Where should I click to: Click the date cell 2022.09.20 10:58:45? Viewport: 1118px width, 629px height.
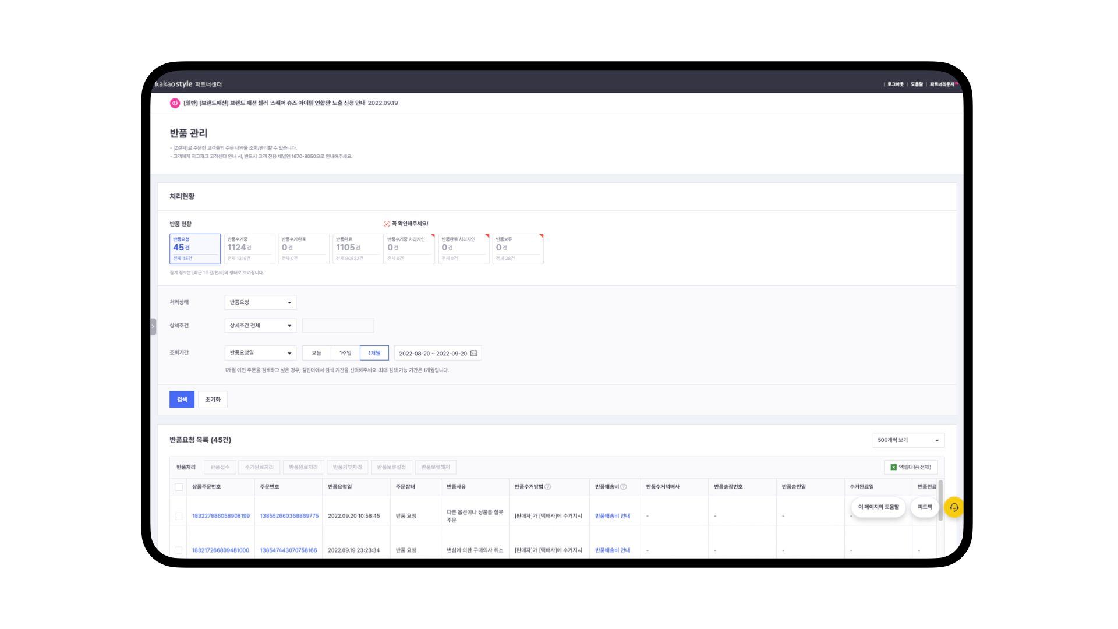pos(353,516)
